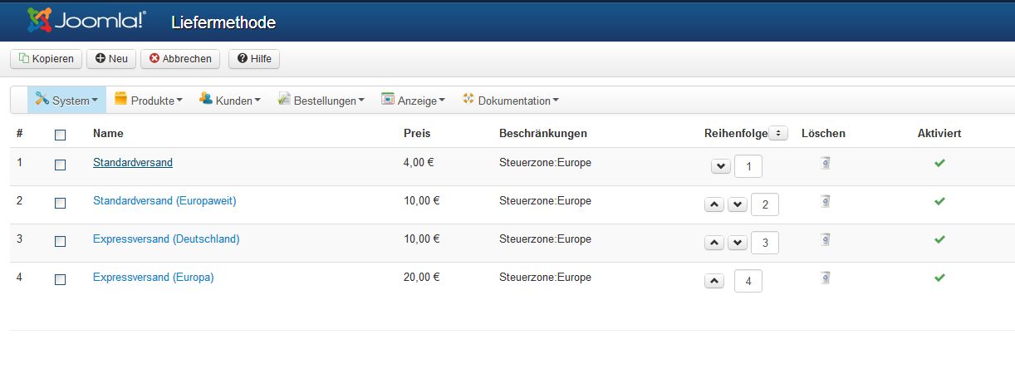Image resolution: width=1015 pixels, height=369 pixels.
Task: Tick the Expressversand (Europa) row checkbox
Action: (60, 279)
